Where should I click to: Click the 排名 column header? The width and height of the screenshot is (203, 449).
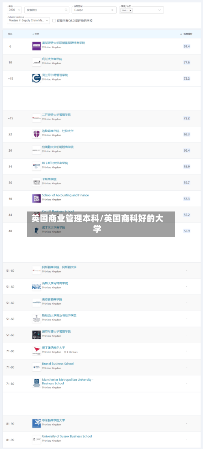pyautogui.click(x=10, y=34)
